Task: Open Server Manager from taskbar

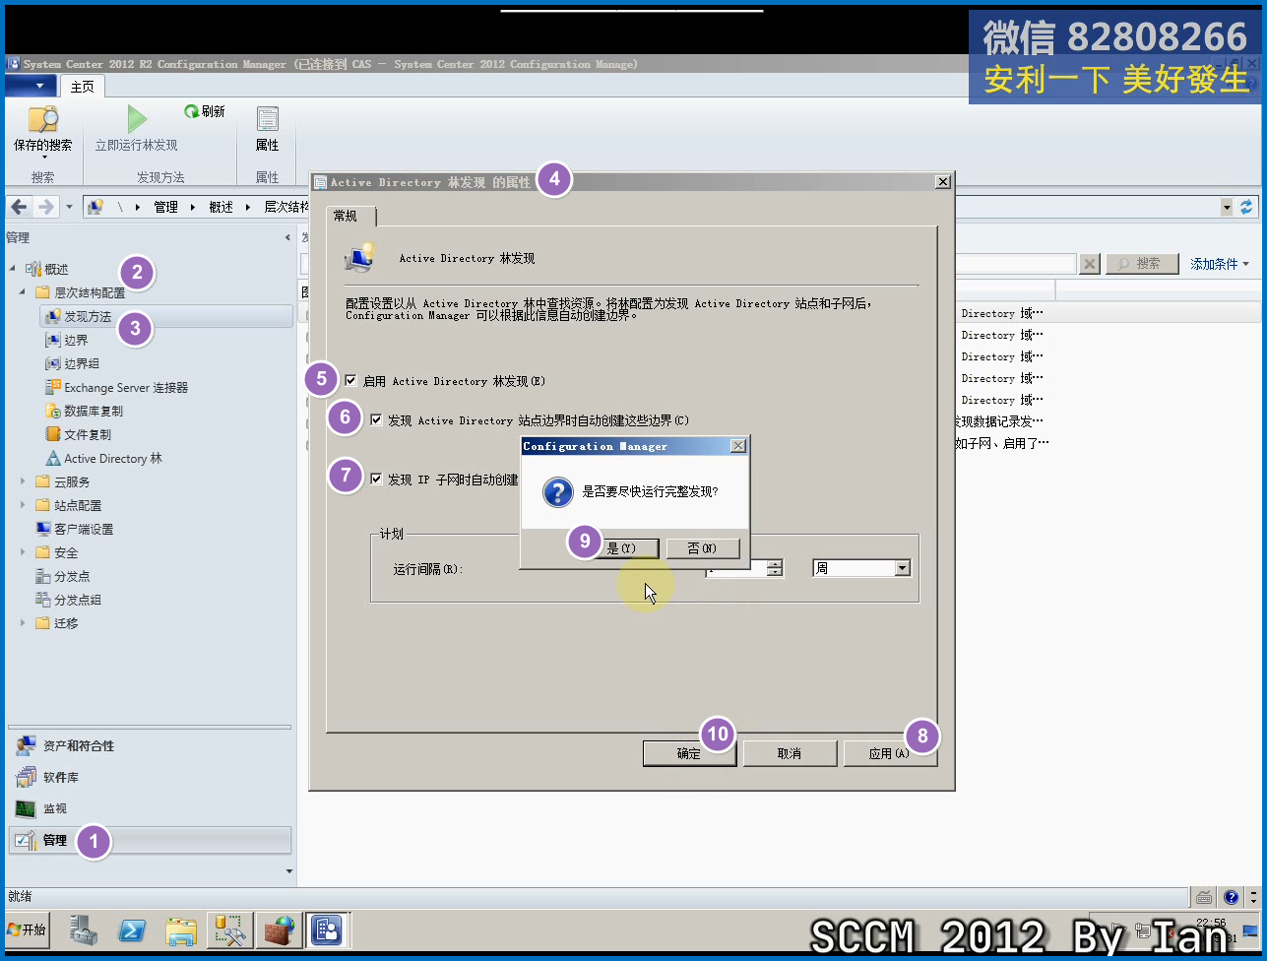Action: [x=84, y=929]
